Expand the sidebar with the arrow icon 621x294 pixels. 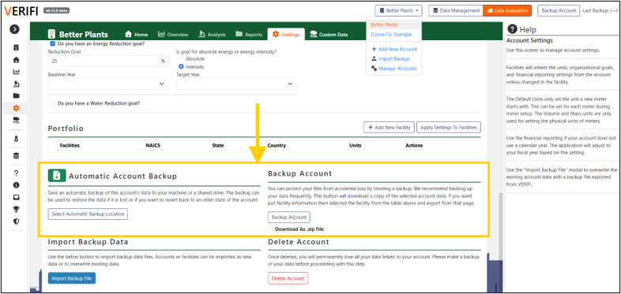pyautogui.click(x=15, y=29)
